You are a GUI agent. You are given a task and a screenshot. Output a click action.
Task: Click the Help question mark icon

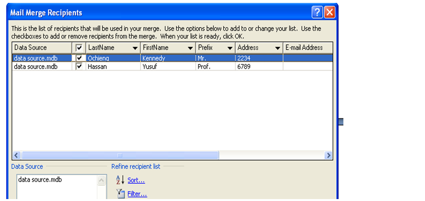tap(317, 13)
